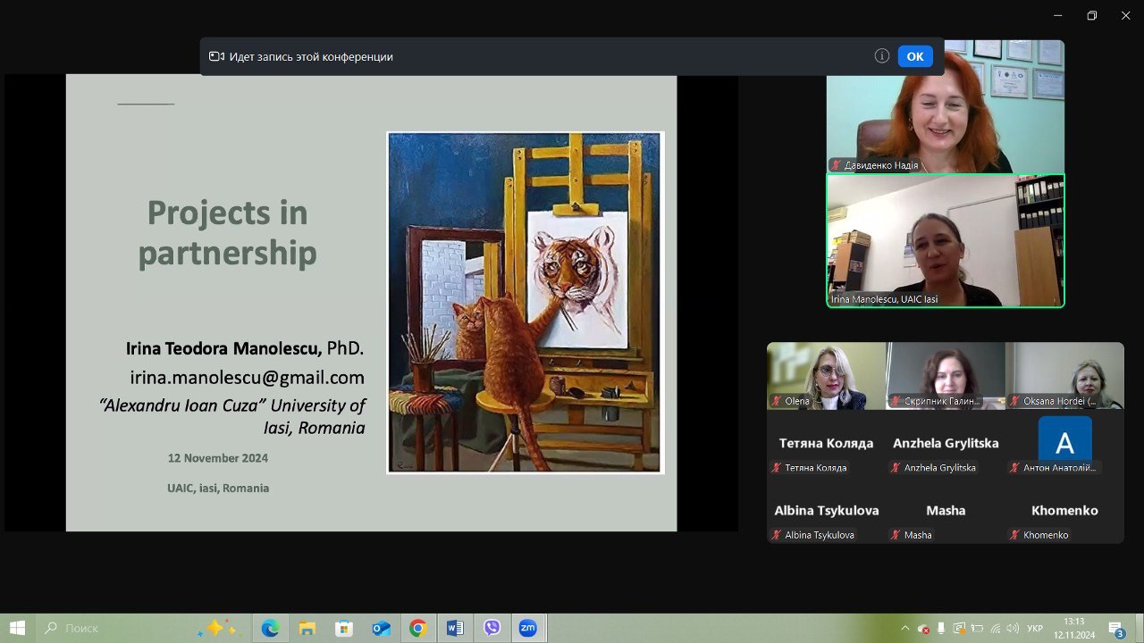This screenshot has height=643, width=1144.
Task: Click muted mic icon beside Oksana Hordei
Action: point(1014,401)
